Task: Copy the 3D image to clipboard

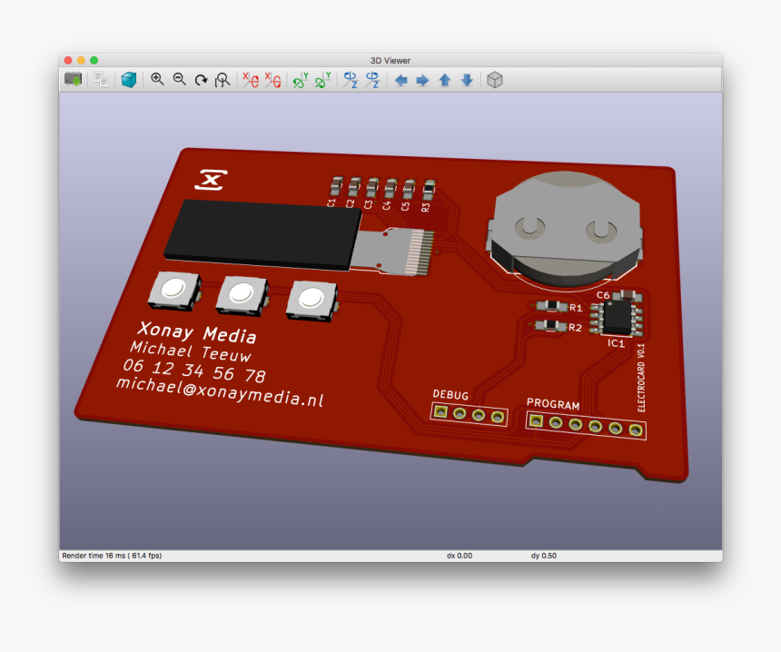Action: [101, 80]
